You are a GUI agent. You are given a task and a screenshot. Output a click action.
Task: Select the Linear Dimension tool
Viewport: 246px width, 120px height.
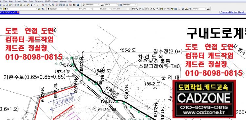click(133, 9)
